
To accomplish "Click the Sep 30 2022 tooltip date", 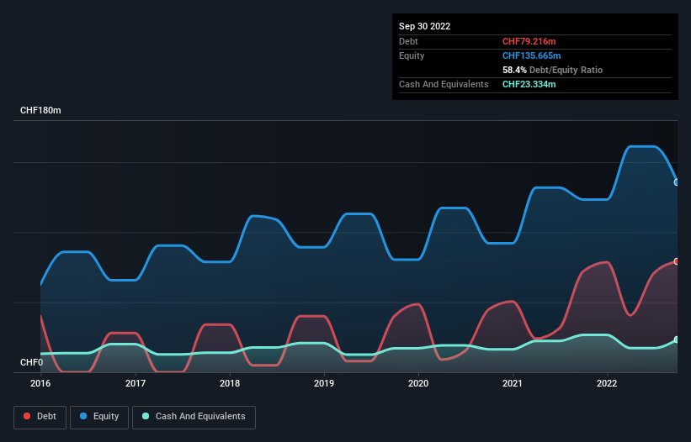I will pos(424,26).
